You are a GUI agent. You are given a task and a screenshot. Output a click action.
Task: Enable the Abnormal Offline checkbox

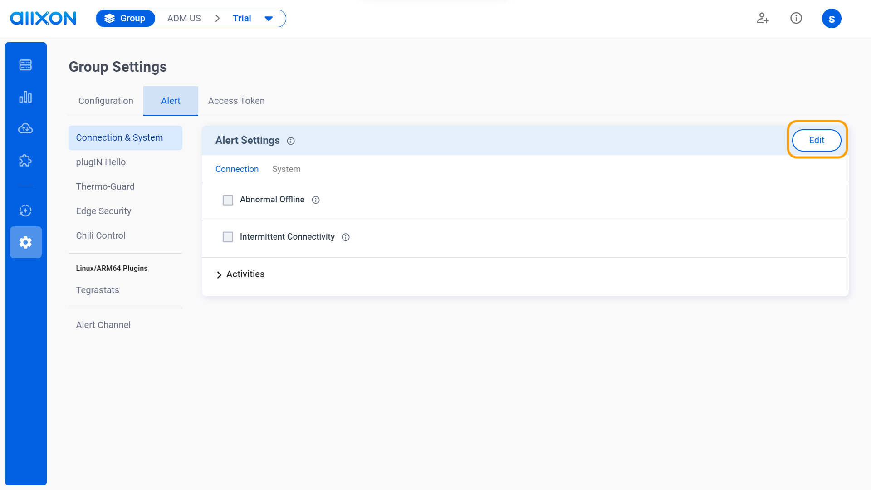click(228, 200)
